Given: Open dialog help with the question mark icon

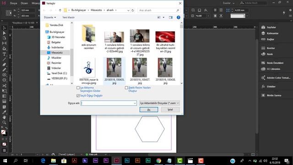Looking at the screenshot, I should (179, 17).
